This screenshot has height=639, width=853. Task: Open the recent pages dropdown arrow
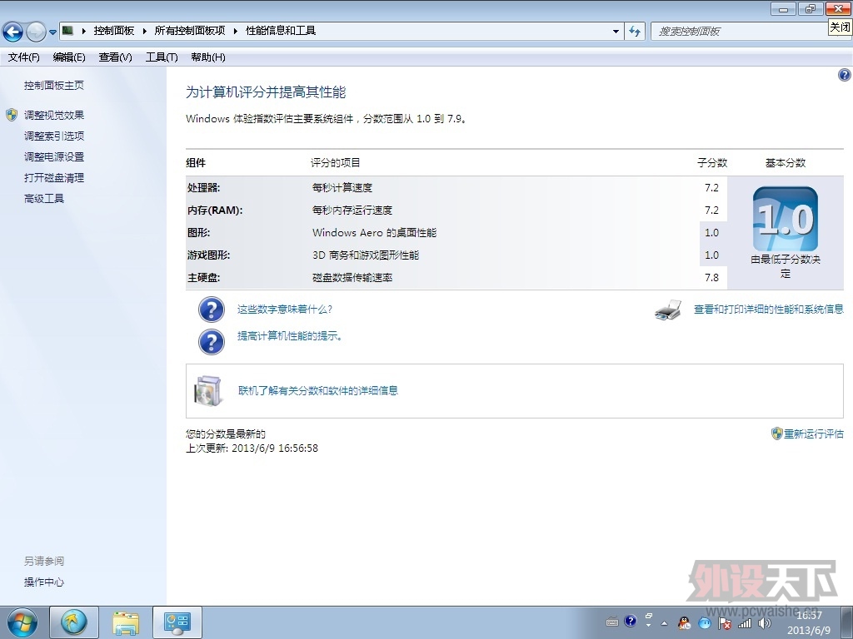(52, 32)
